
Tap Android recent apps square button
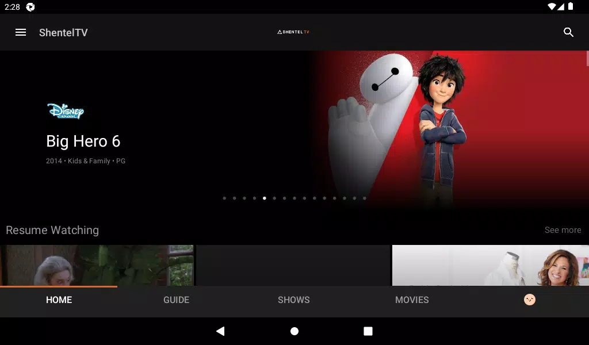tap(368, 331)
